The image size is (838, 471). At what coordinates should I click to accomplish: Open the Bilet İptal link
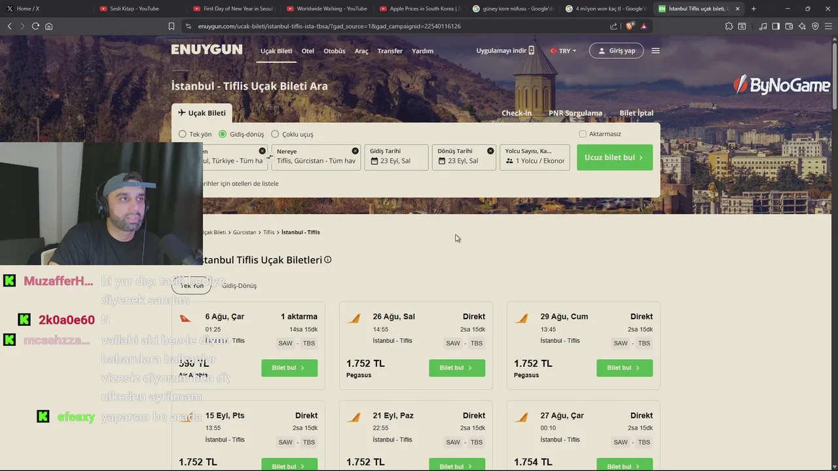coord(636,113)
